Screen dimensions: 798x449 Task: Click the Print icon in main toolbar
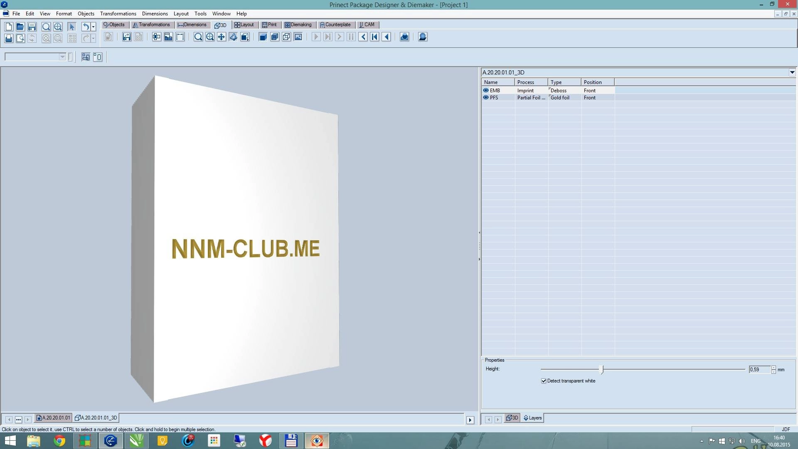pos(9,38)
